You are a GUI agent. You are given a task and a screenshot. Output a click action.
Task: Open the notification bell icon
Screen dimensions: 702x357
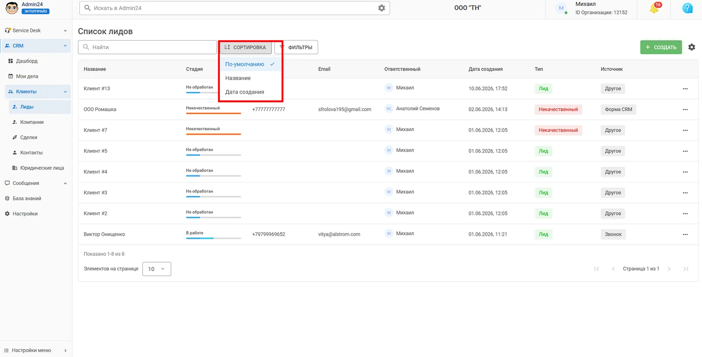pyautogui.click(x=654, y=8)
